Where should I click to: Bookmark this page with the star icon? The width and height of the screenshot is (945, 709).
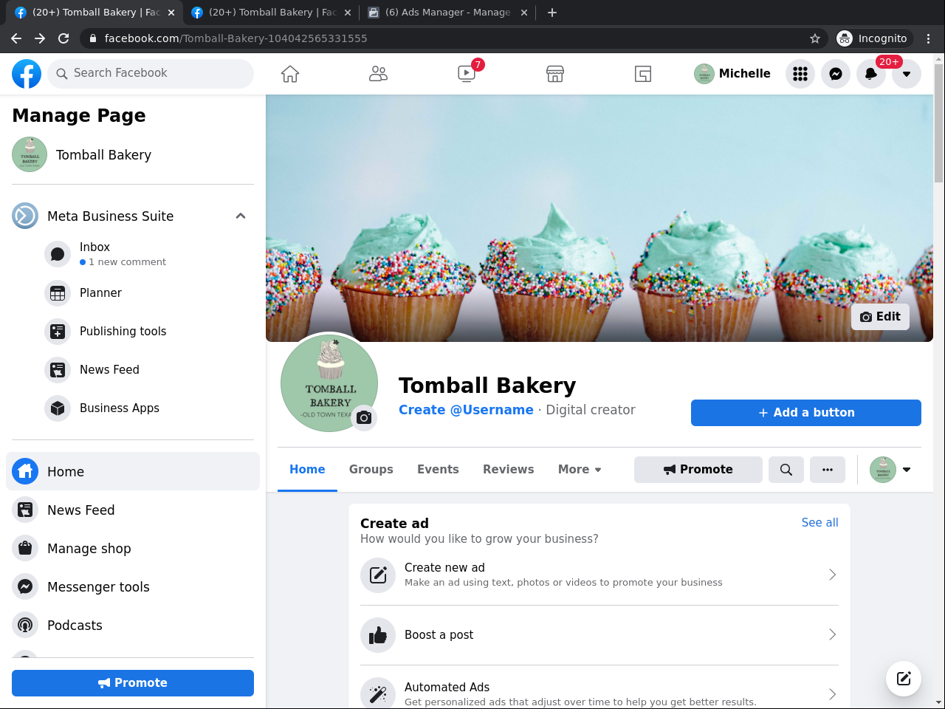click(x=815, y=38)
